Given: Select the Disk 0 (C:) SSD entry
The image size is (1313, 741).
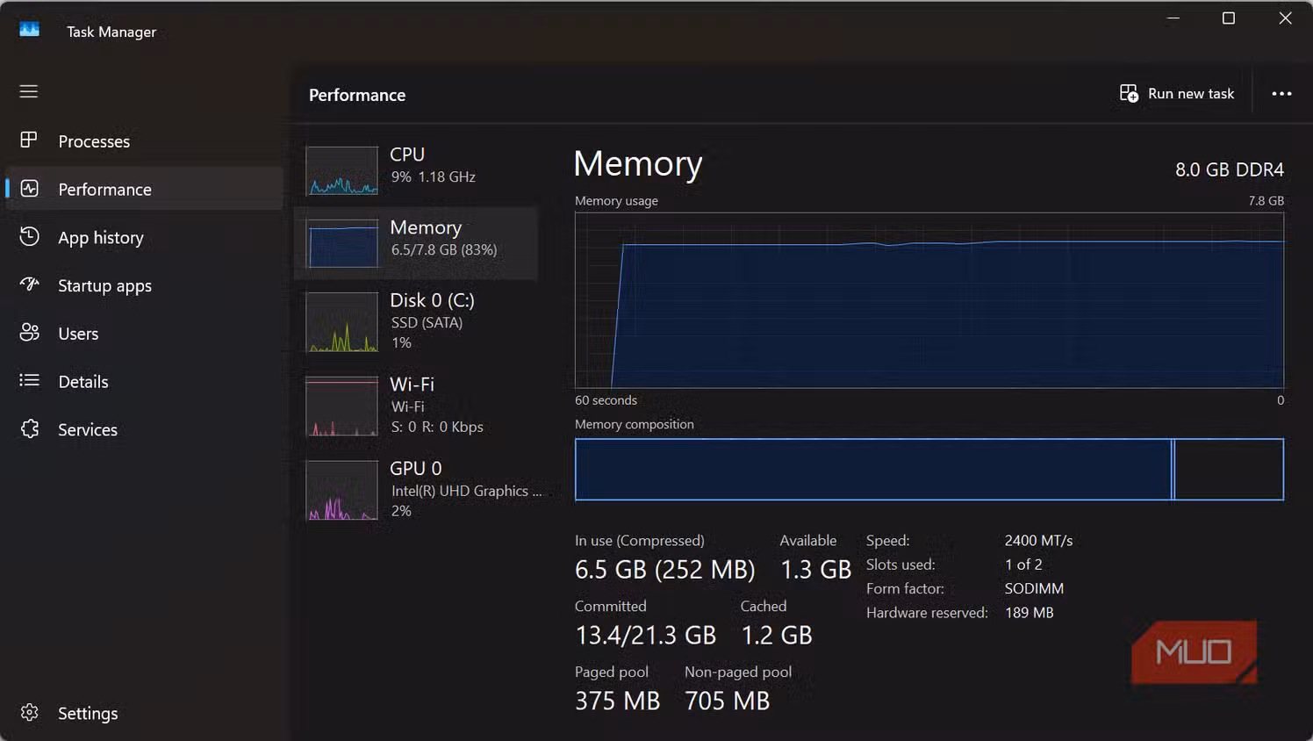Looking at the screenshot, I should [416, 322].
